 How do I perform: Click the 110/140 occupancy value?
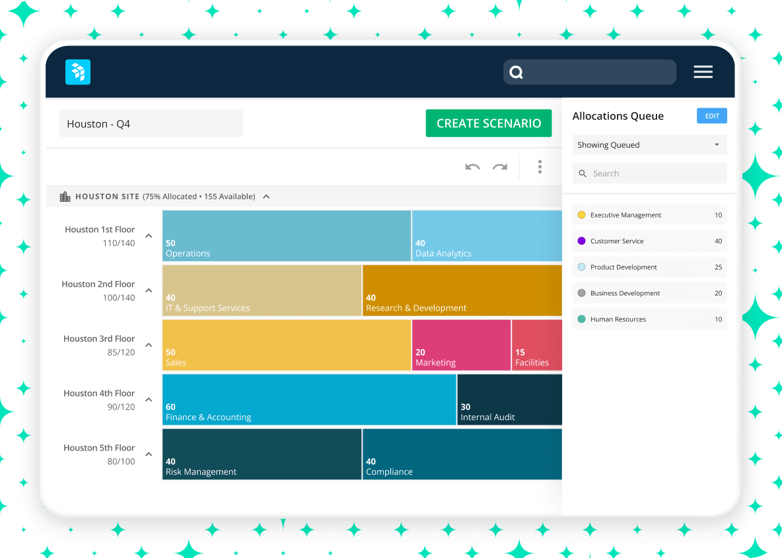click(x=119, y=243)
